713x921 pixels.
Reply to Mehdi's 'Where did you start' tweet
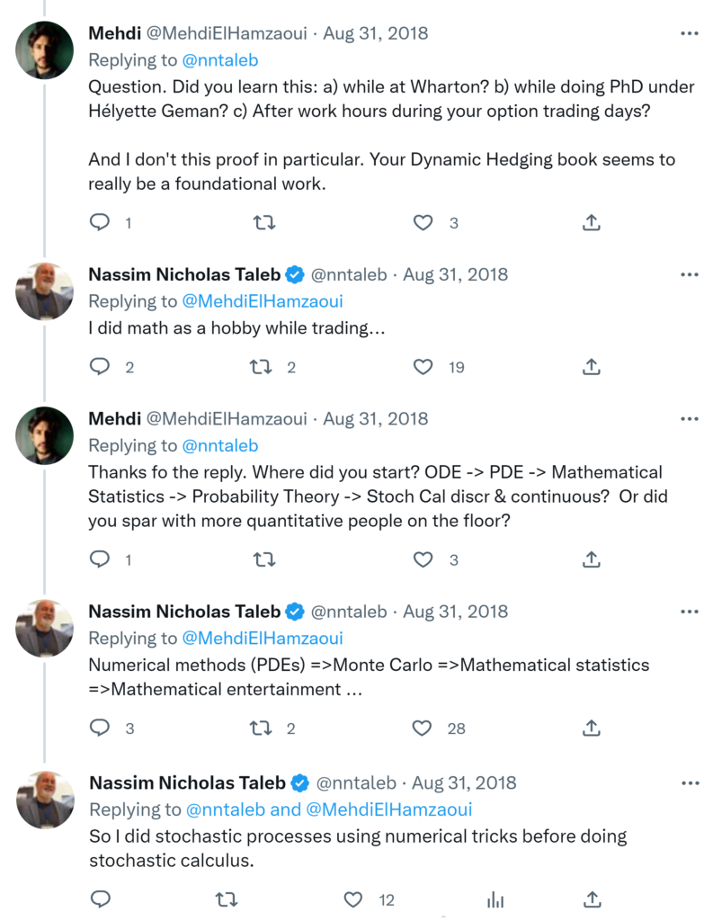pos(101,559)
